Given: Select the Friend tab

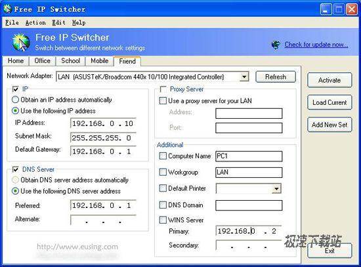Looking at the screenshot, I should 127,61.
